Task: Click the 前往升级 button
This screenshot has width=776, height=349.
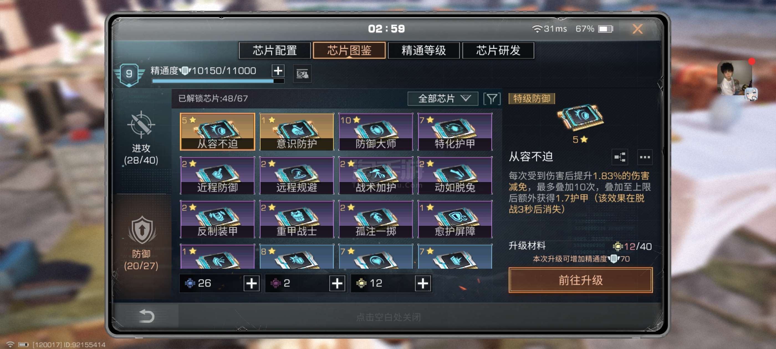Action: point(581,280)
